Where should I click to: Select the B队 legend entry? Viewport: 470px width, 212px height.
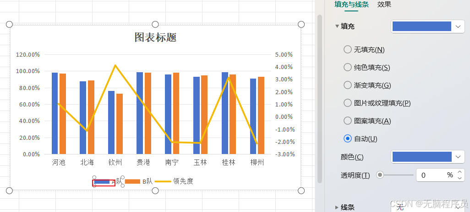click(139, 181)
